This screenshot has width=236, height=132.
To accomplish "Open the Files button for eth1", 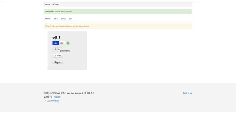I will 58,49.
